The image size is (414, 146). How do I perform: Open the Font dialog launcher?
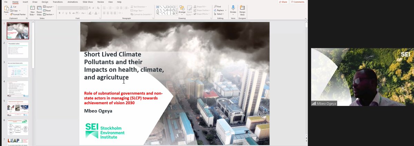[x=100, y=18]
